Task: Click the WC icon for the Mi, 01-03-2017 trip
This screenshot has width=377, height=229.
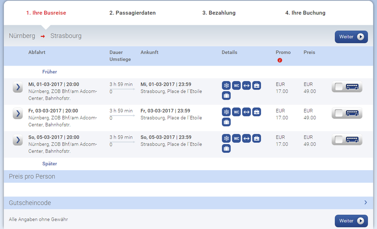Action: (x=236, y=85)
